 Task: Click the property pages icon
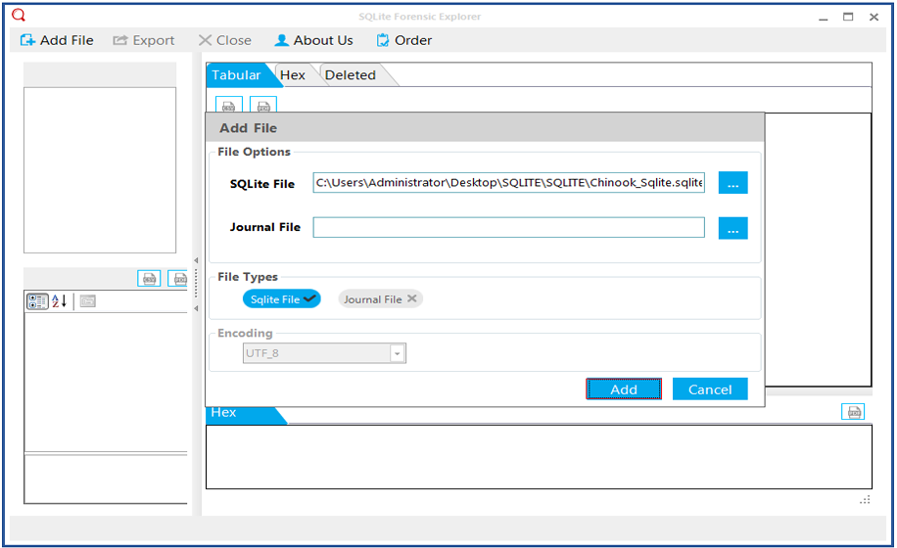[x=87, y=301]
